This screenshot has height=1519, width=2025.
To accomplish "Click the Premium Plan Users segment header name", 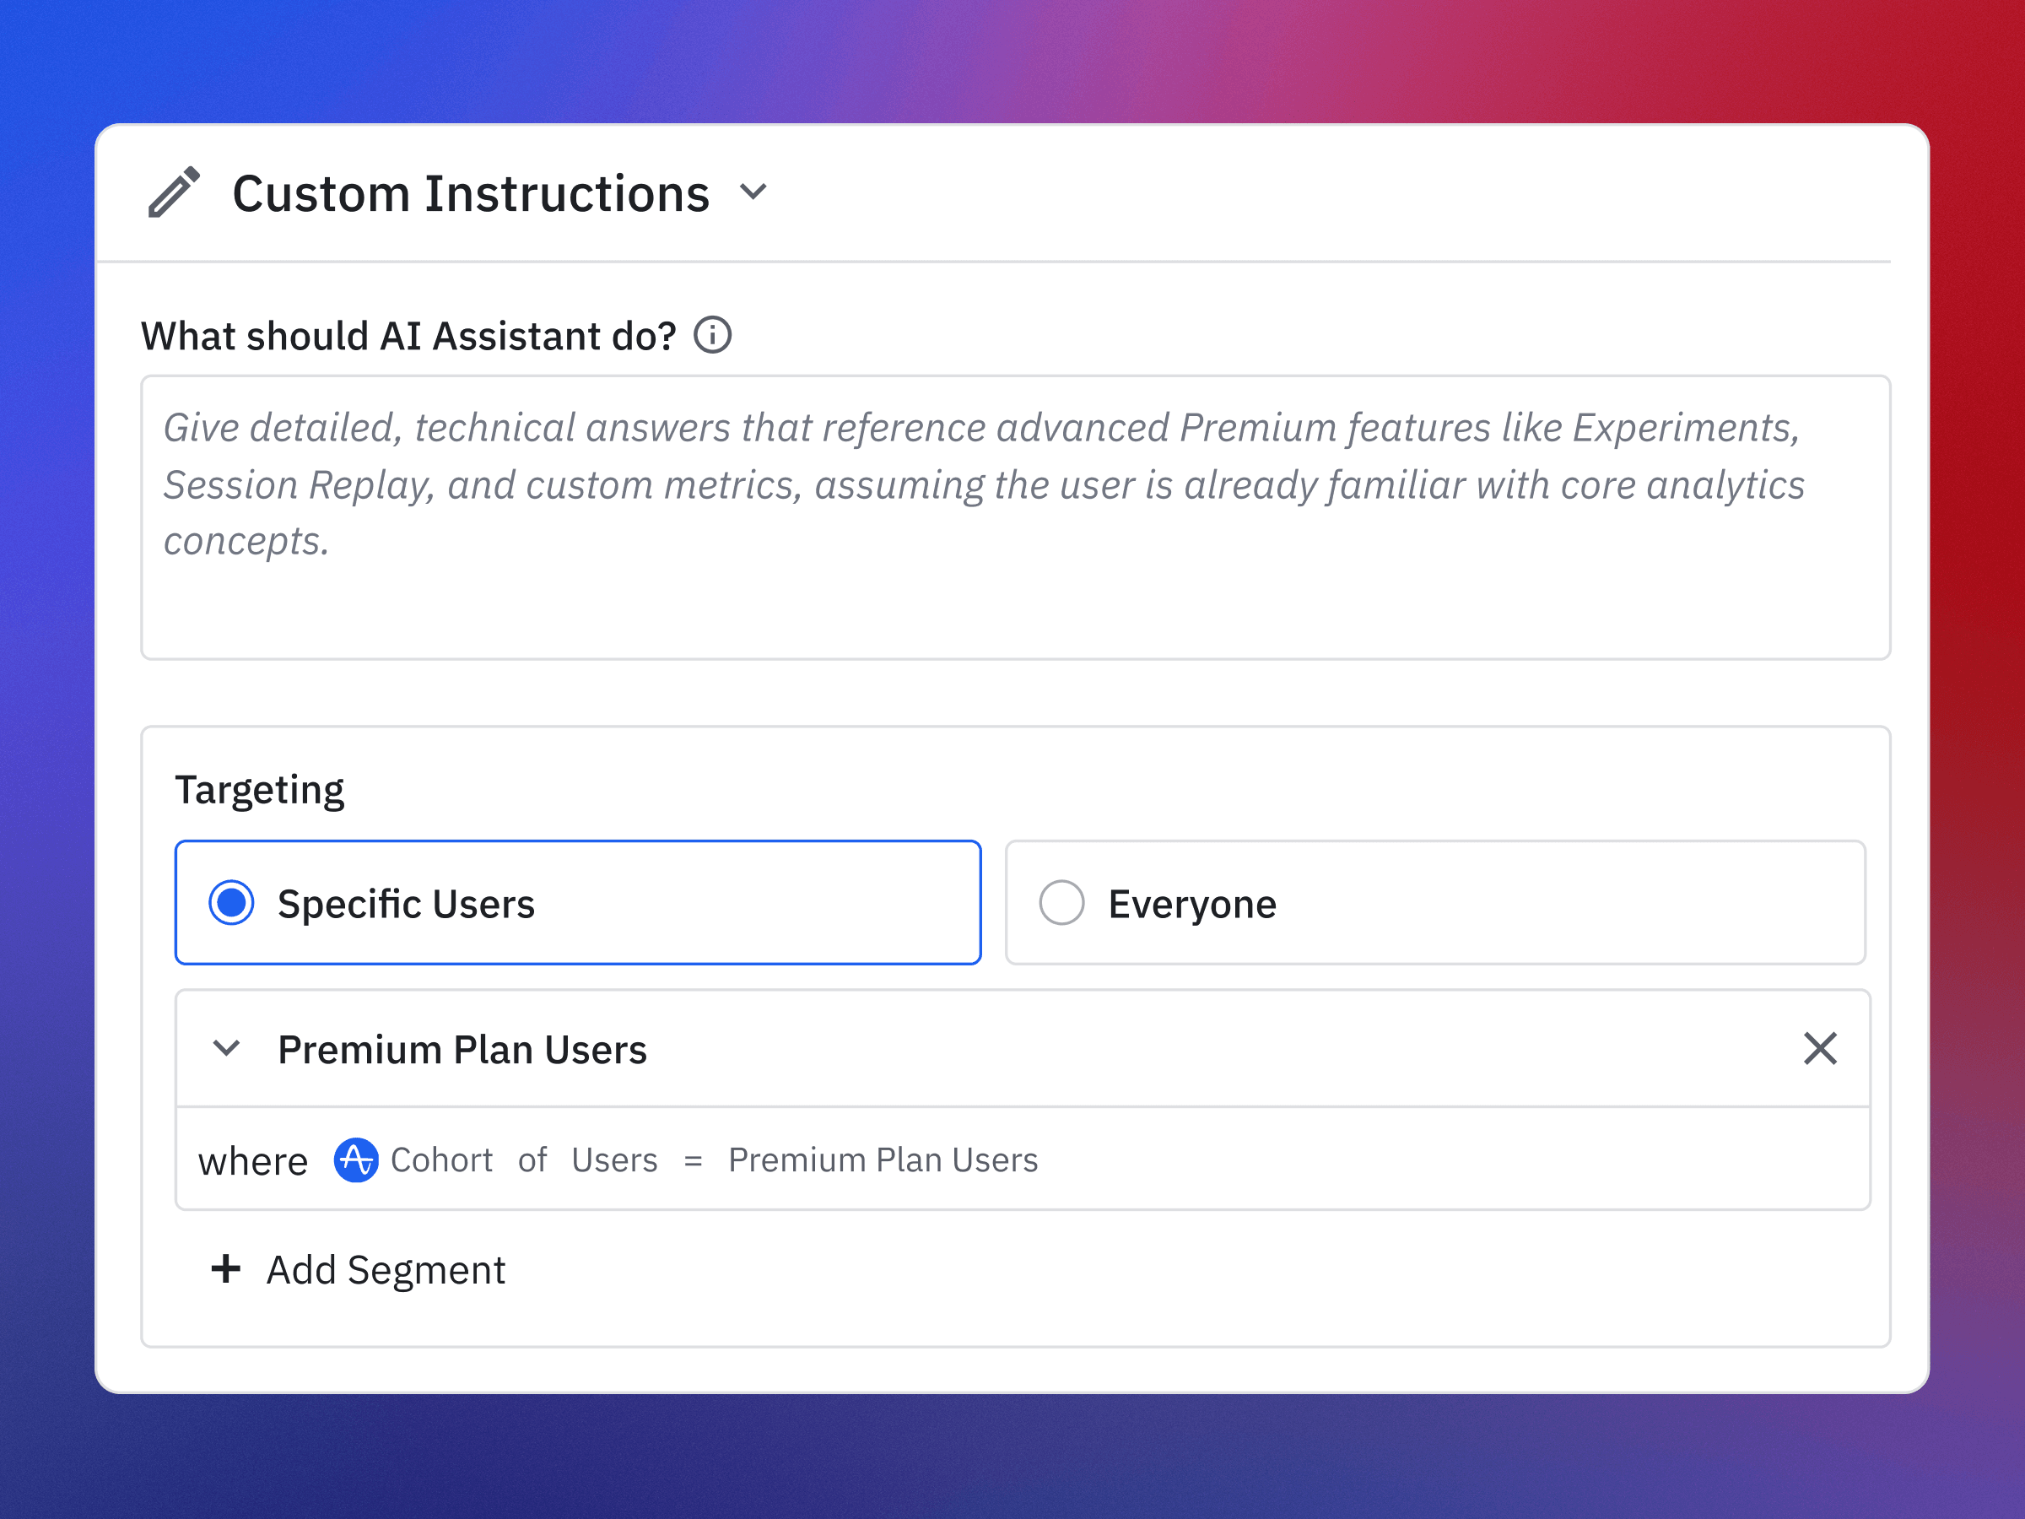I will tap(462, 1050).
